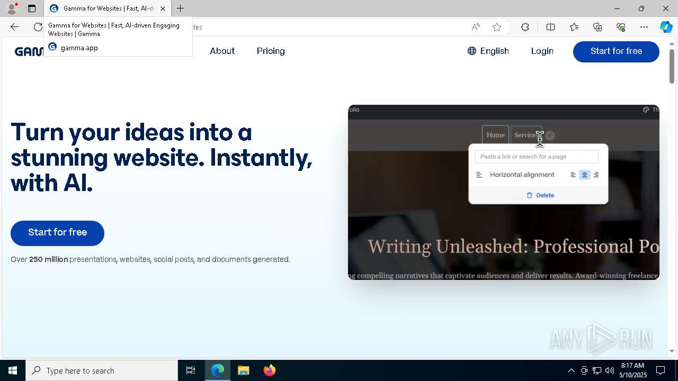
Task: Open the English language selector
Action: click(488, 51)
